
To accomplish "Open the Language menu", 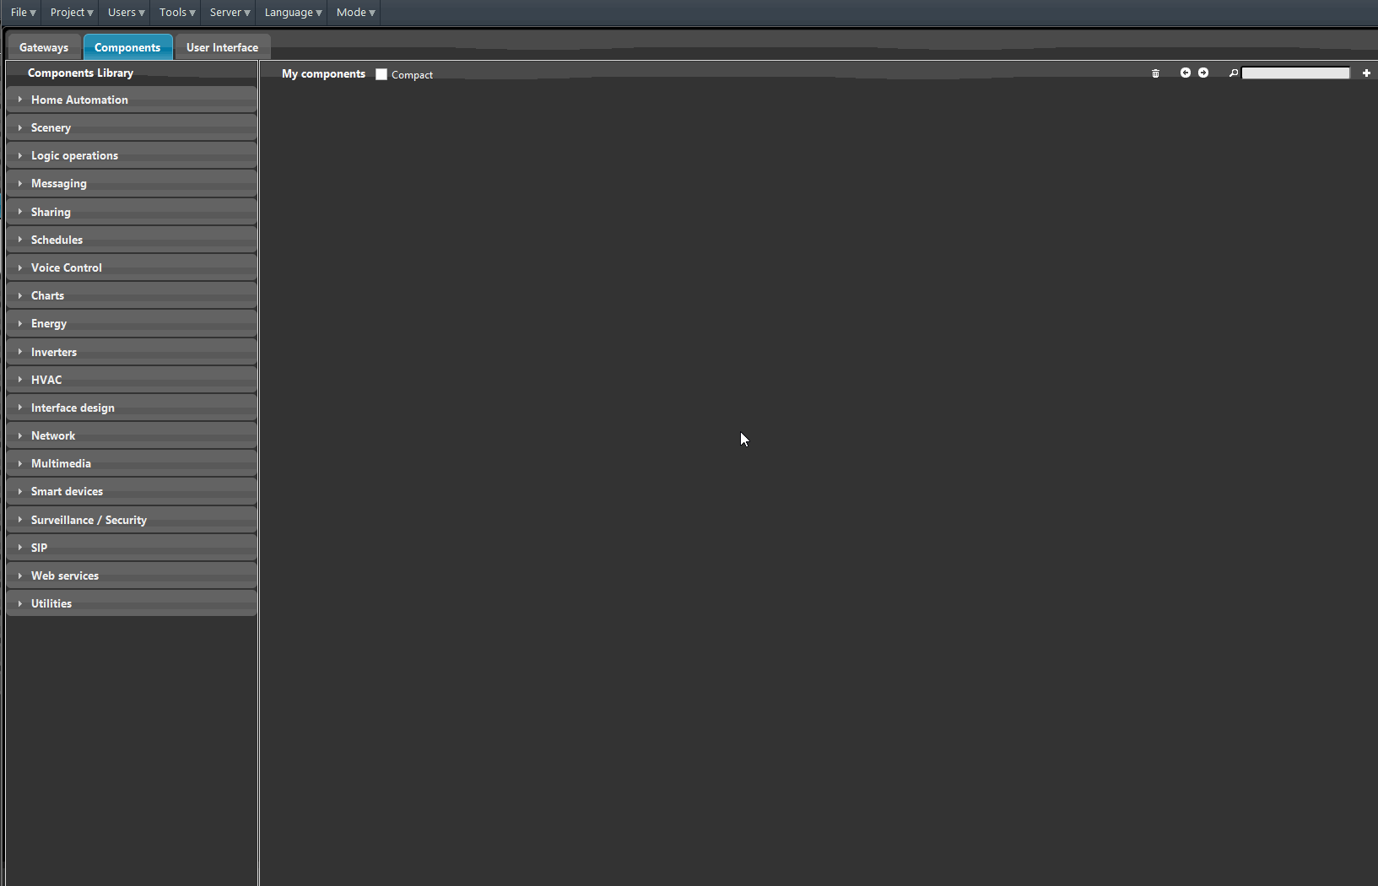I will coord(293,13).
